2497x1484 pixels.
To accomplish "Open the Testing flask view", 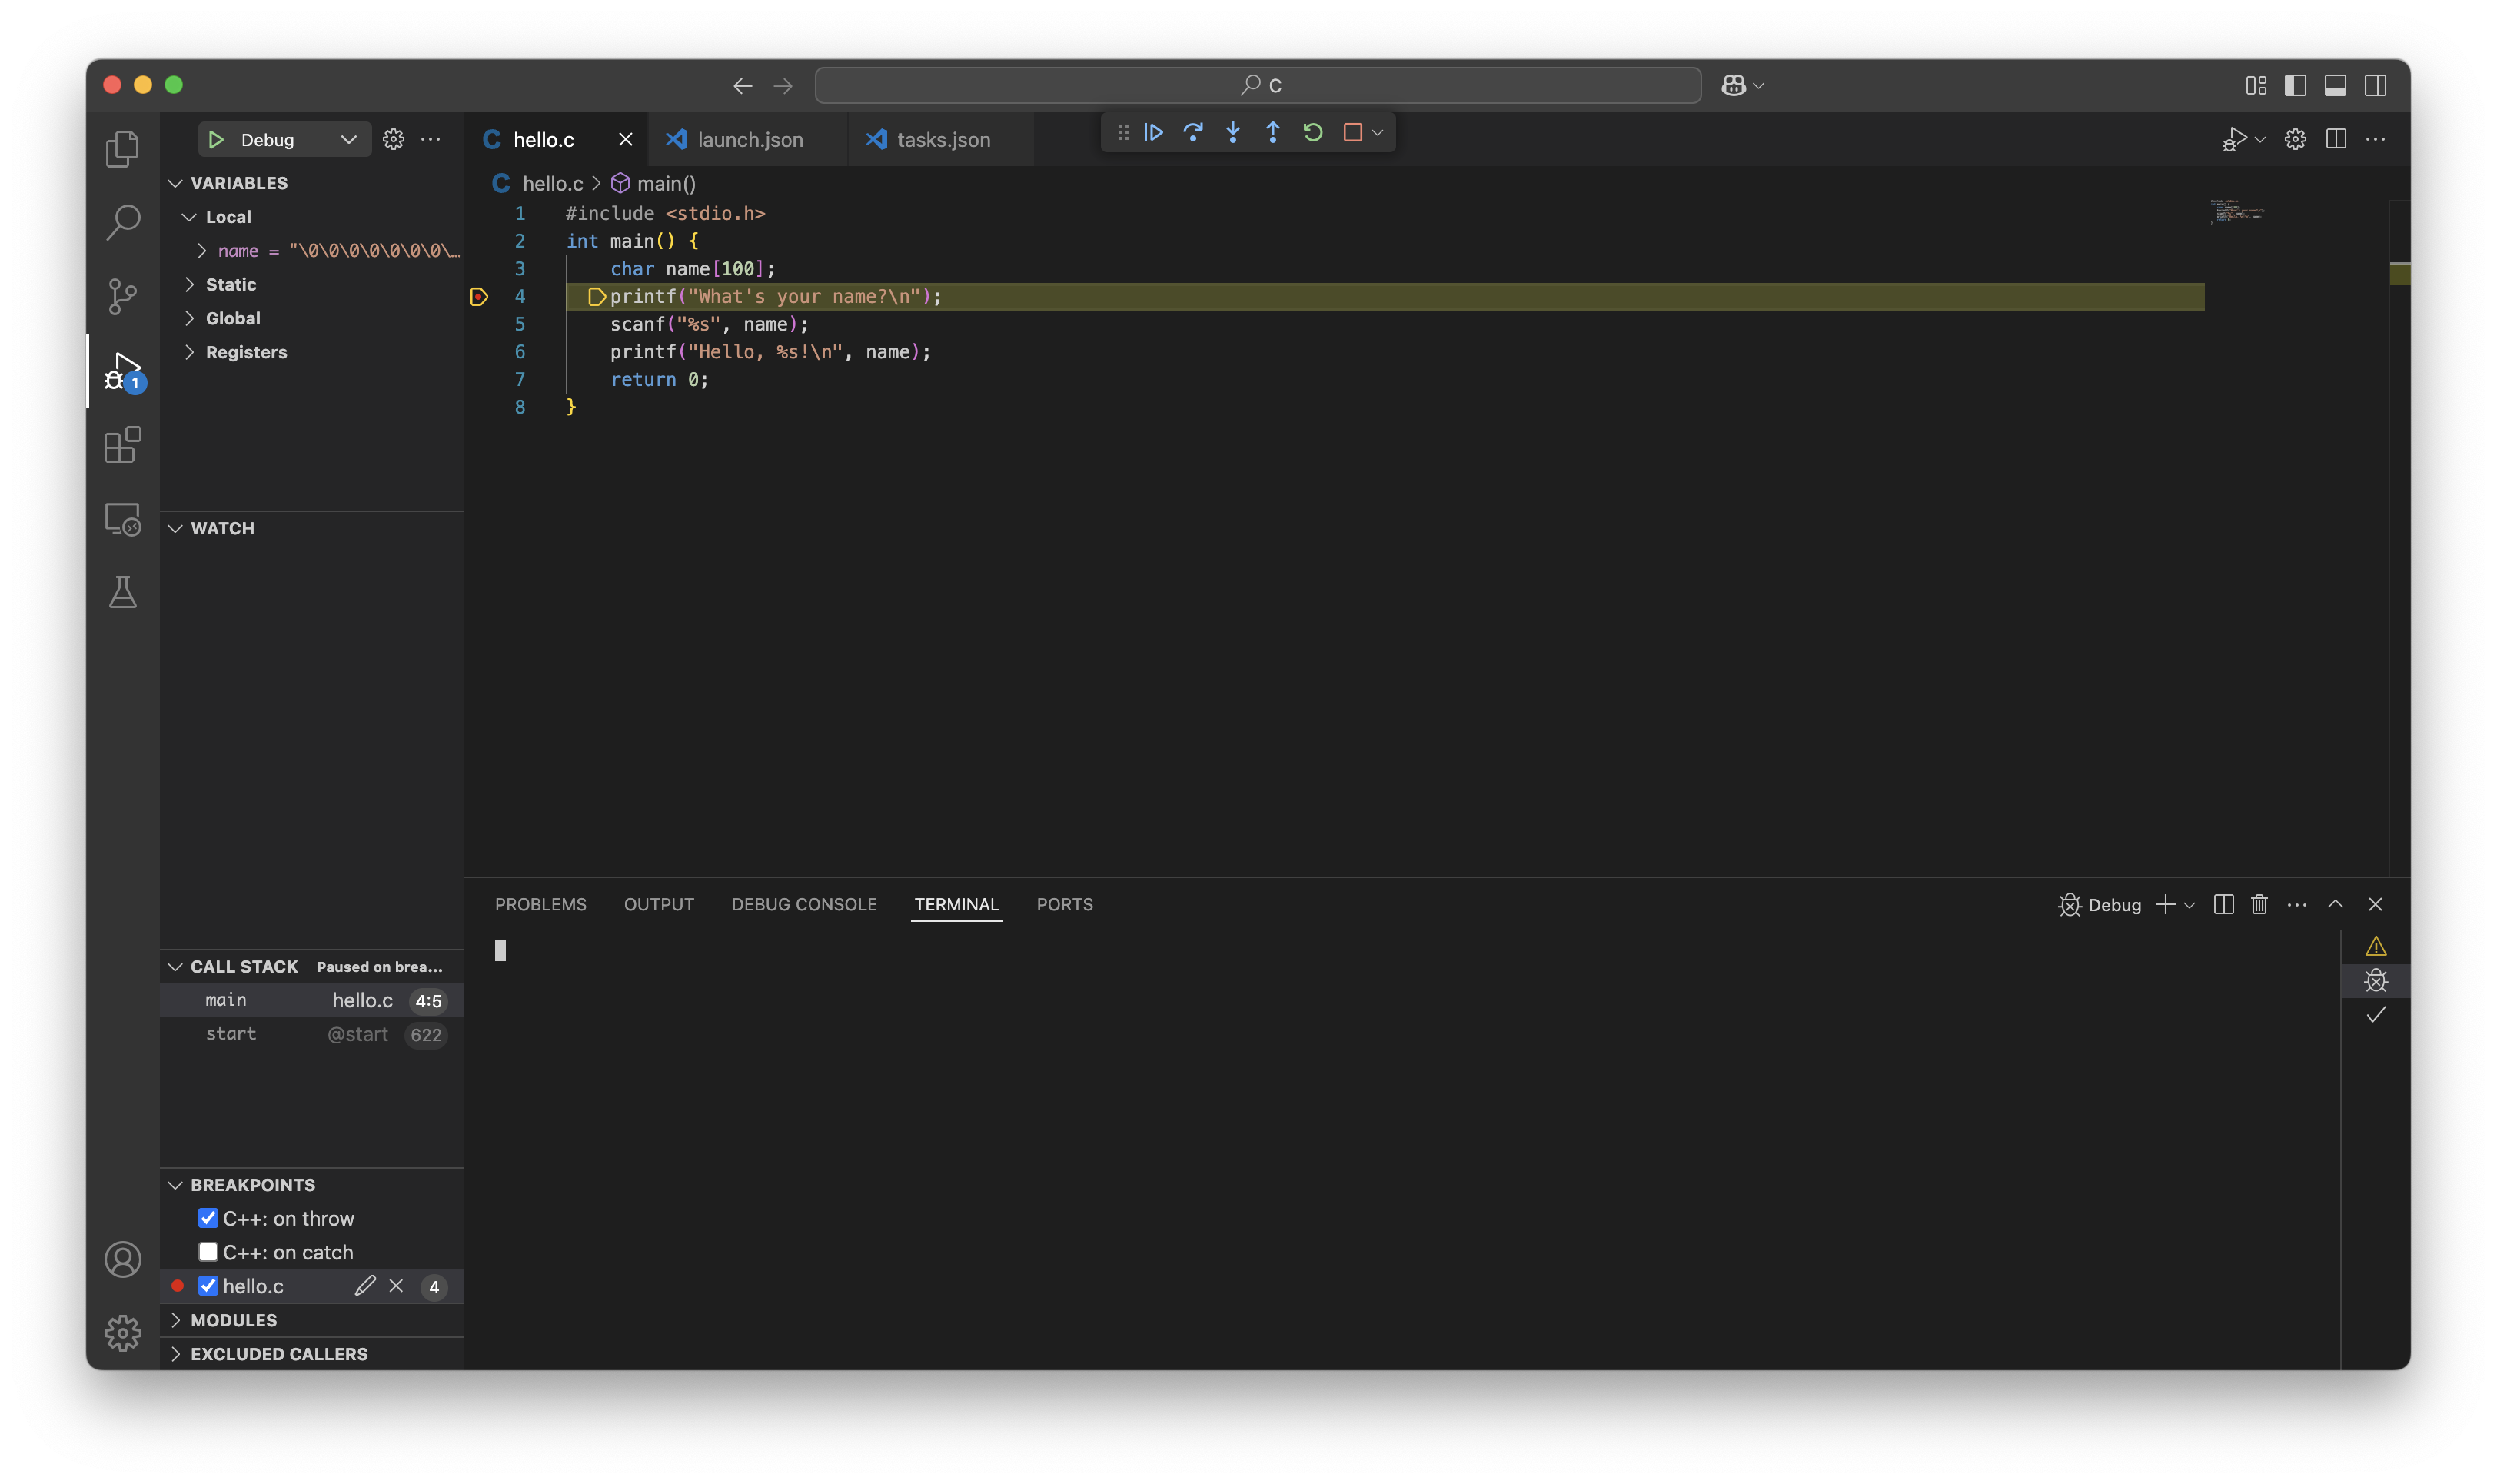I will tap(122, 593).
